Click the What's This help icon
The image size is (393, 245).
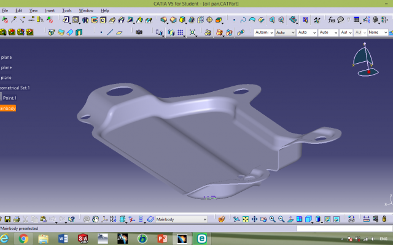(71, 219)
